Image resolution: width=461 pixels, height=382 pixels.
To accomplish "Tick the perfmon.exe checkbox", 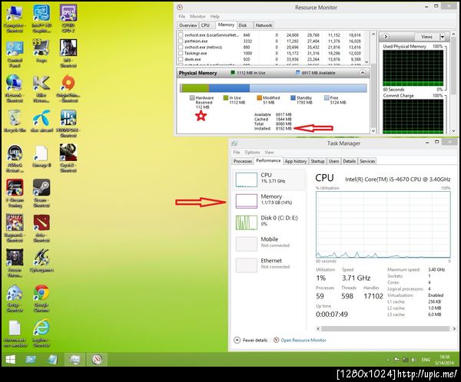I will point(181,41).
